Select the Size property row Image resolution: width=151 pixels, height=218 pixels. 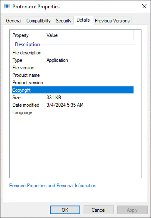point(72,98)
